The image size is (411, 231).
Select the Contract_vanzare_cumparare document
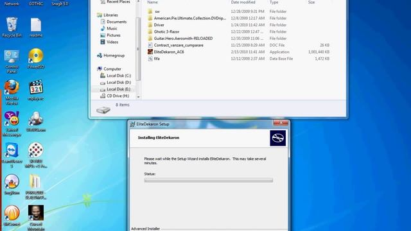[179, 46]
